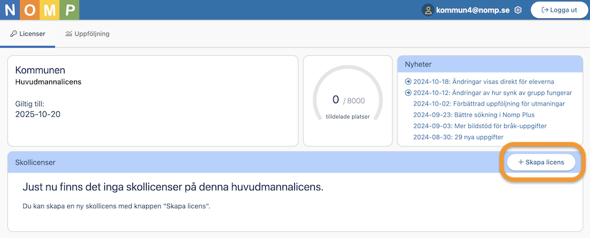This screenshot has height=238, width=590.
Task: Open news Förbättrad uppföljning för utmaningar
Action: pos(489,104)
